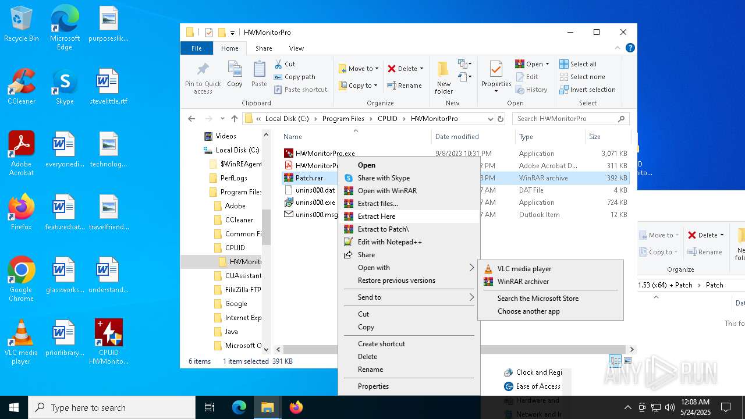Click Properties in context menu
745x419 pixels.
409,386
